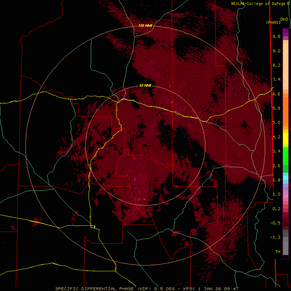The height and width of the screenshot is (291, 291).
Task: Click the [PHAS] legend header
Action: pos(273,23)
